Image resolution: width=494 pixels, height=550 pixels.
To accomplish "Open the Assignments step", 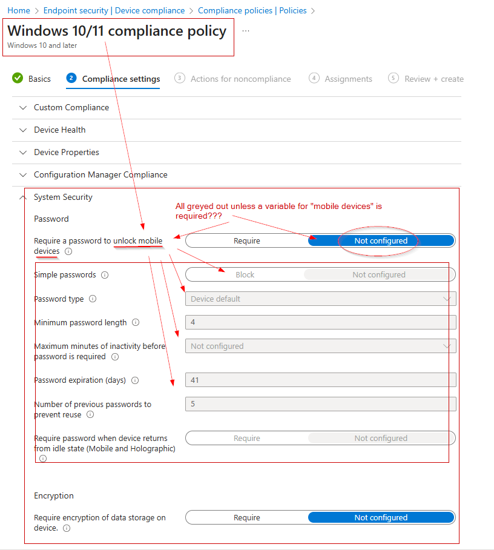I will (348, 79).
